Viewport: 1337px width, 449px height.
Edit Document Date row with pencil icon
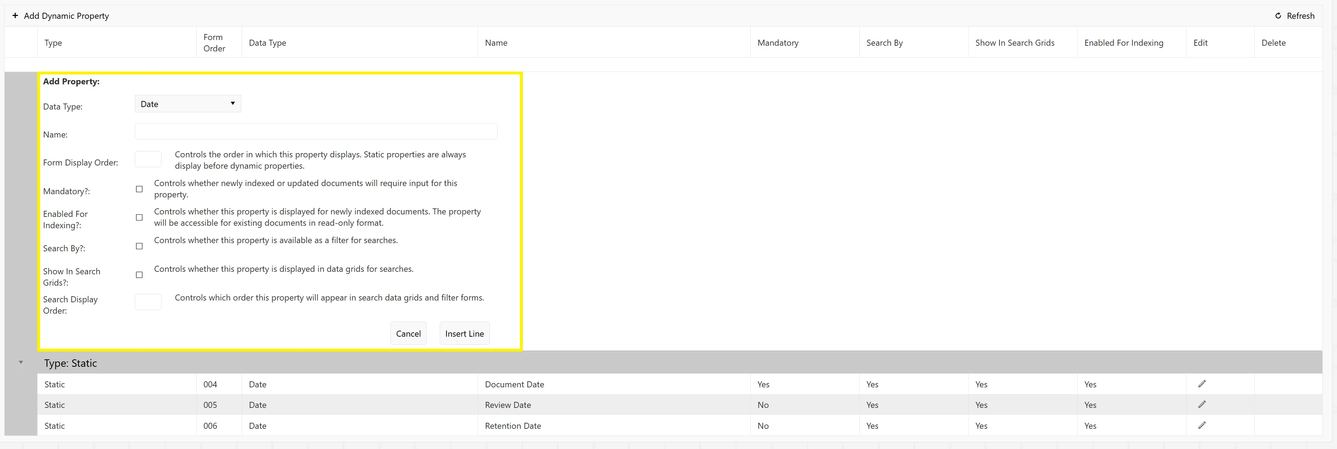(x=1201, y=384)
